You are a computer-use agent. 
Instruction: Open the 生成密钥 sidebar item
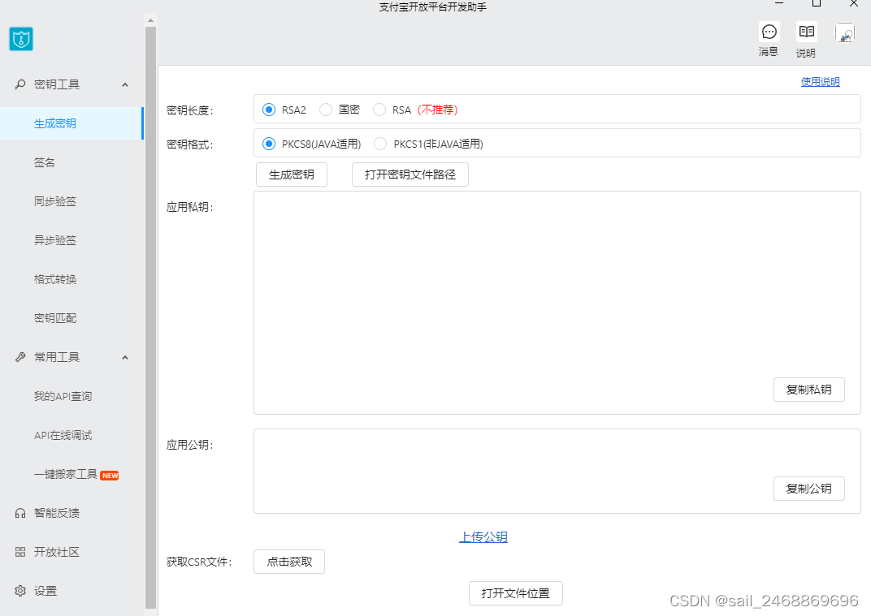pyautogui.click(x=71, y=123)
